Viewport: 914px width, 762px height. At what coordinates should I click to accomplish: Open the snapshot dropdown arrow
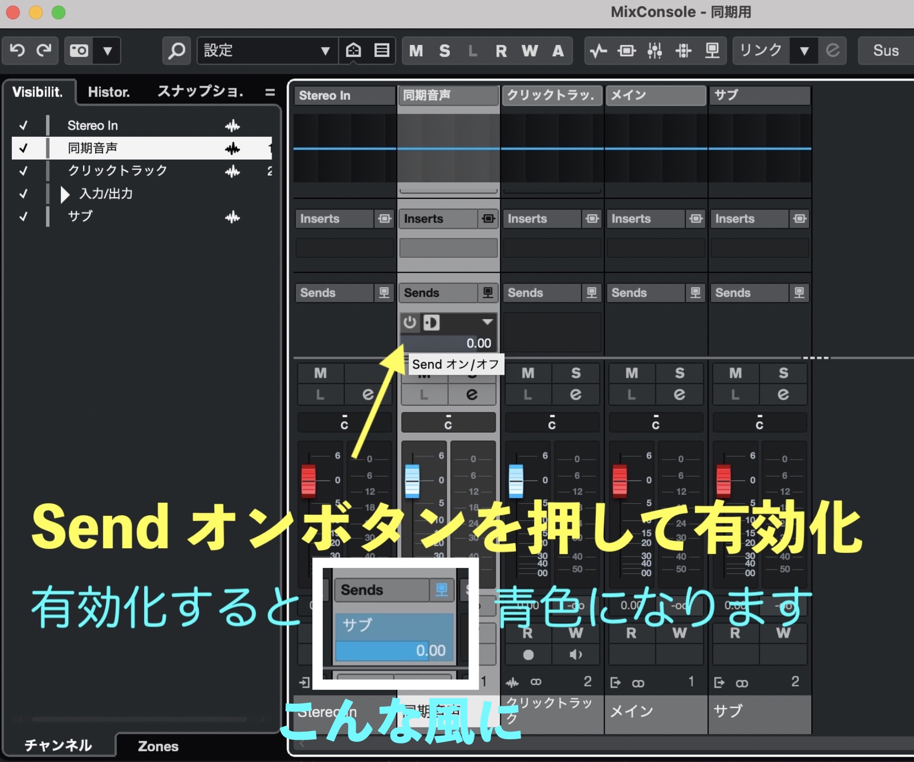(107, 51)
